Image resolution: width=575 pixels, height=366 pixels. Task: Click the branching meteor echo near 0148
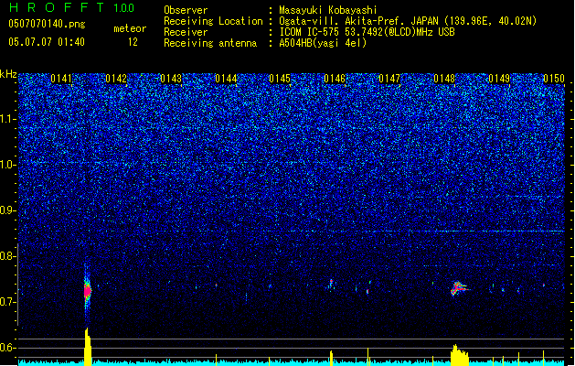458,288
